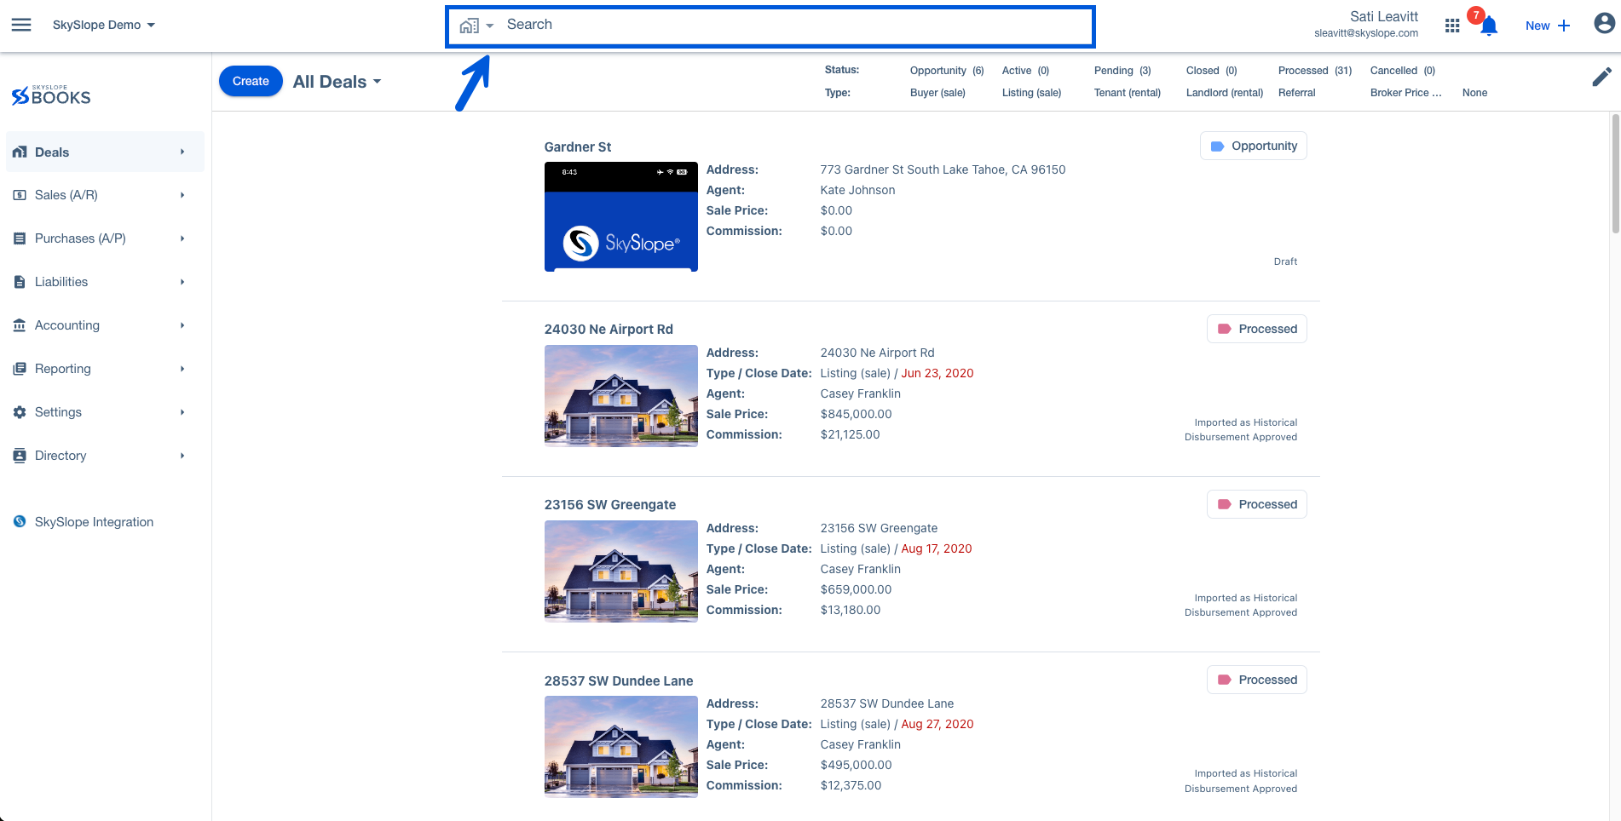Open the SkySlope Demo company dropdown
The width and height of the screenshot is (1621, 821).
(x=104, y=25)
